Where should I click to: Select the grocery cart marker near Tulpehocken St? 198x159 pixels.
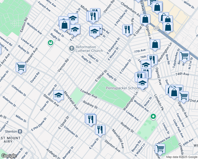click(184, 56)
